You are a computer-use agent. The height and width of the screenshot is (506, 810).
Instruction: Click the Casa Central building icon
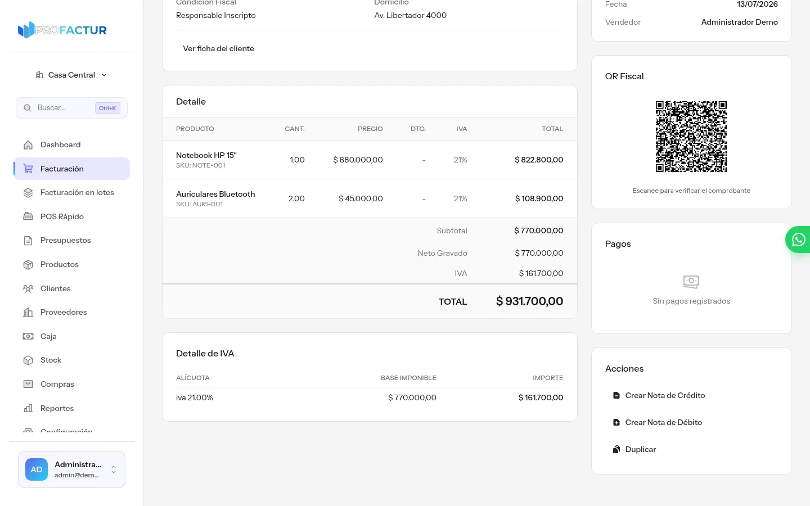[x=39, y=75]
